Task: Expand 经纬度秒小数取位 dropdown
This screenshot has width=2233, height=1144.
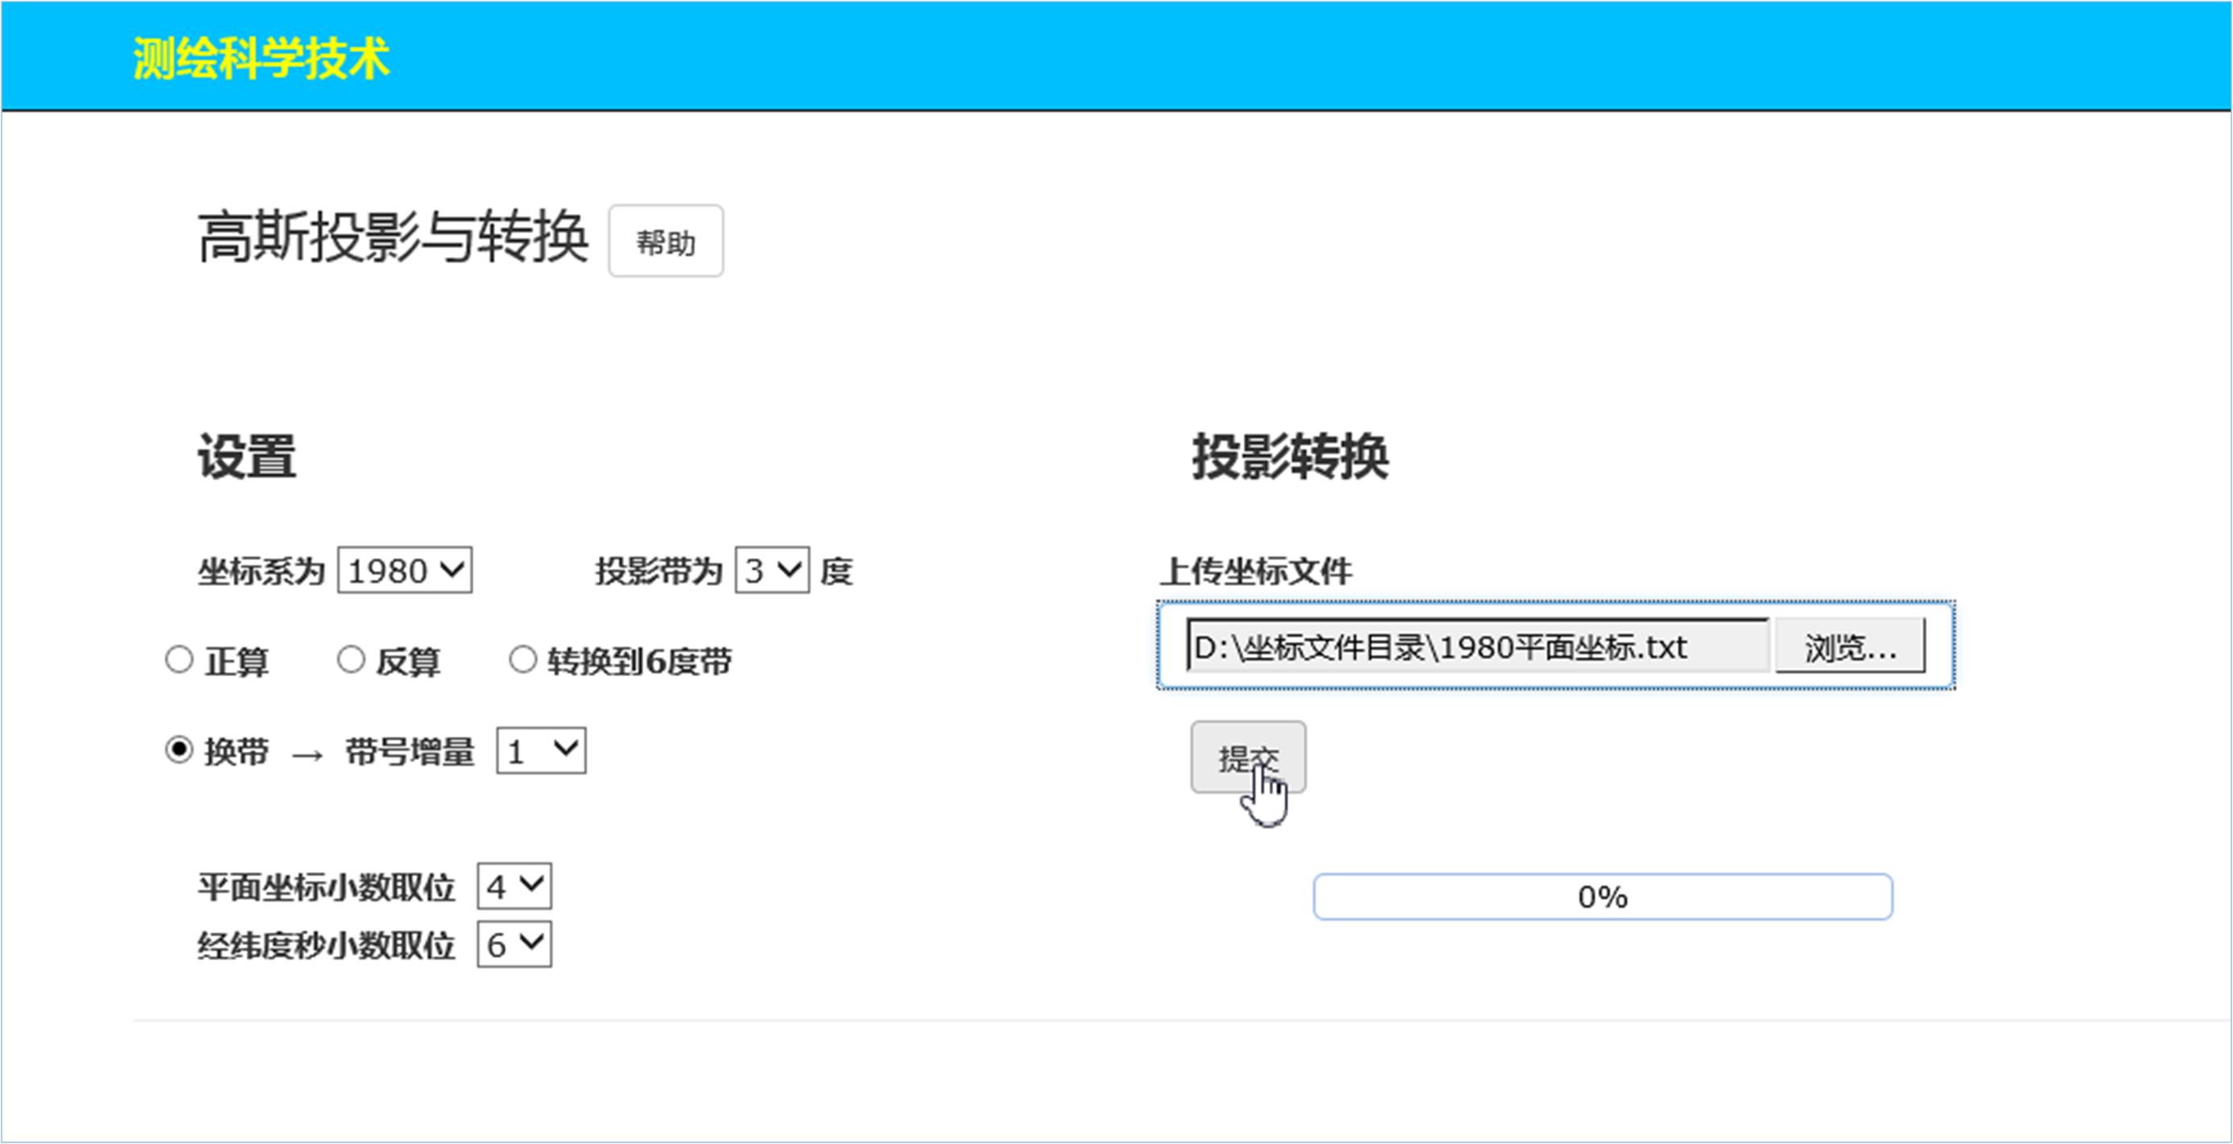Action: point(514,944)
